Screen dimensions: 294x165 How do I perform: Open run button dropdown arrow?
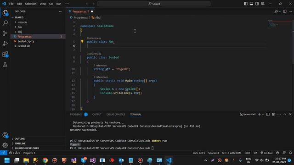tap(280, 11)
